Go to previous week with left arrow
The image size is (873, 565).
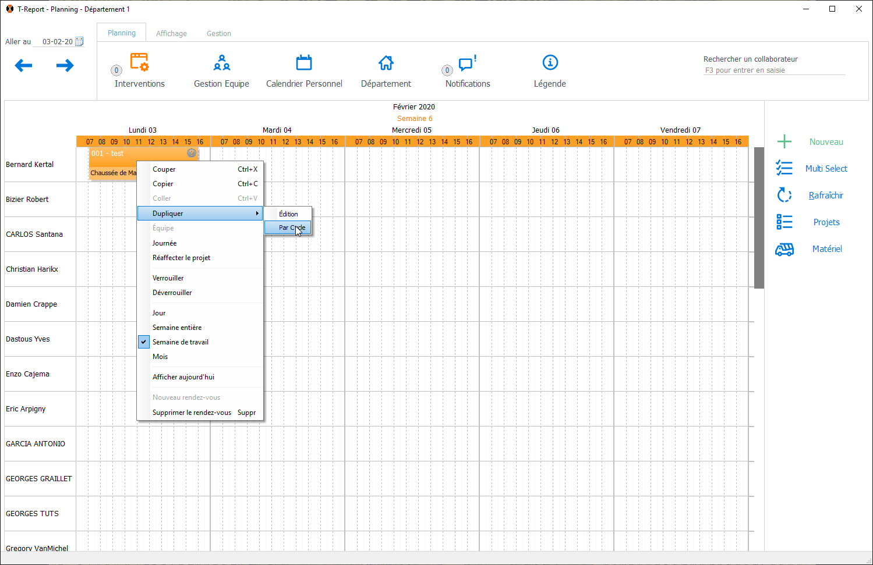click(23, 65)
